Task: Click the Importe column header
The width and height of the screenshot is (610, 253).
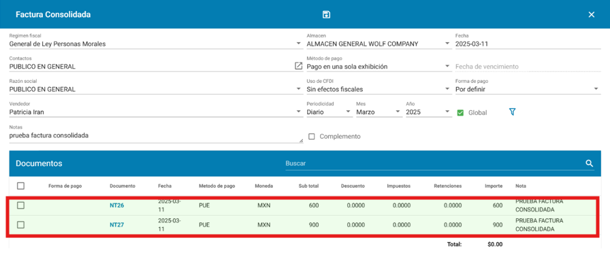Action: [x=494, y=186]
